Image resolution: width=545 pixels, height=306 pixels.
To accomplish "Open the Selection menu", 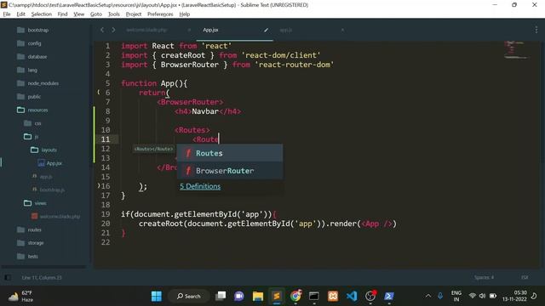I will click(x=42, y=14).
